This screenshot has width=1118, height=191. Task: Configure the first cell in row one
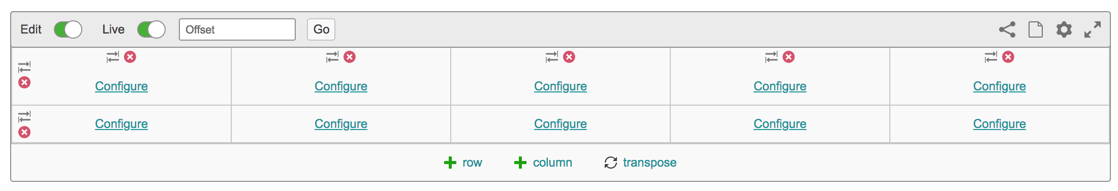pyautogui.click(x=121, y=86)
